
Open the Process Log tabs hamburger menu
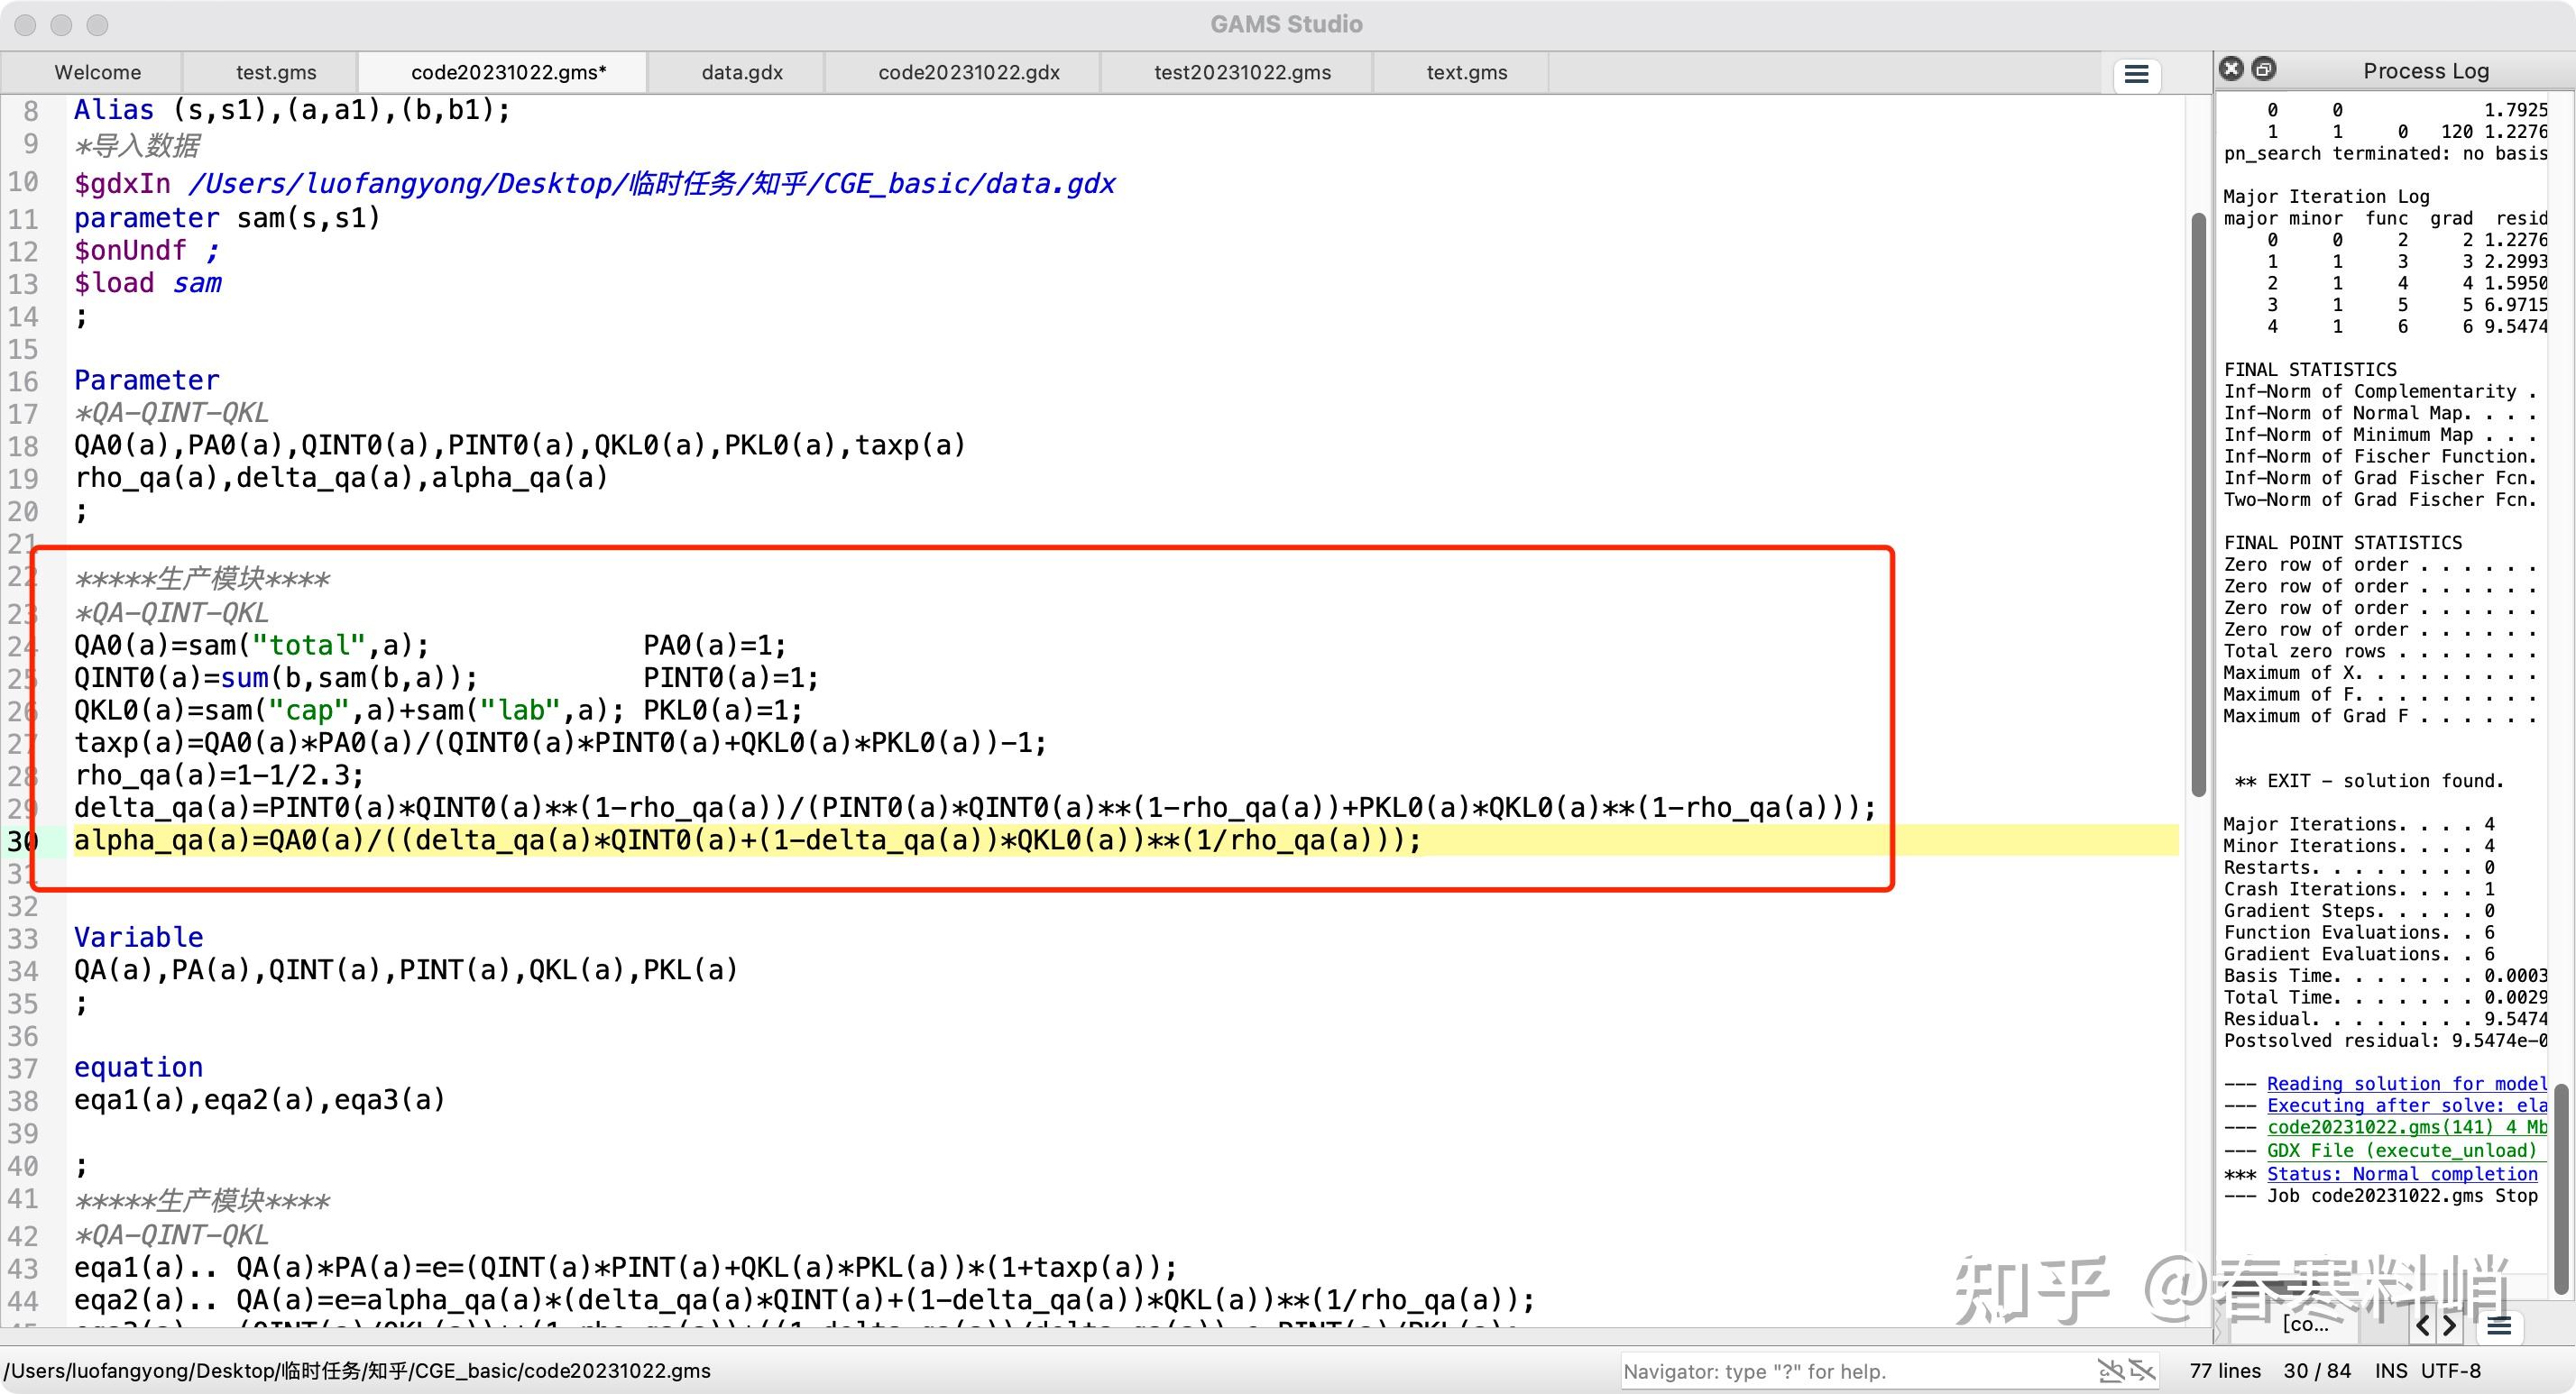click(x=2499, y=1326)
